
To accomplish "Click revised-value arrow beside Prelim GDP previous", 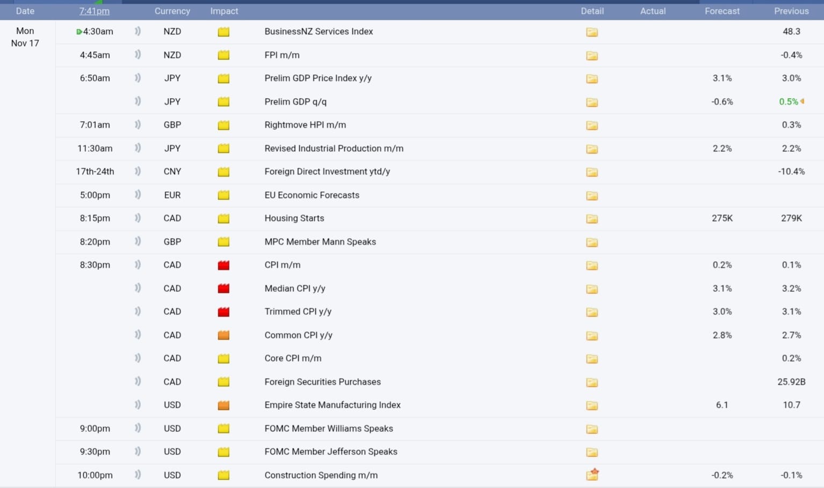I will (802, 101).
